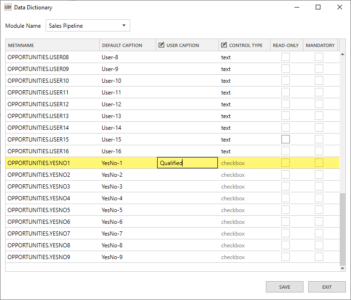Click the edit icon beside User Caption header
The height and width of the screenshot is (300, 351).
pyautogui.click(x=161, y=45)
